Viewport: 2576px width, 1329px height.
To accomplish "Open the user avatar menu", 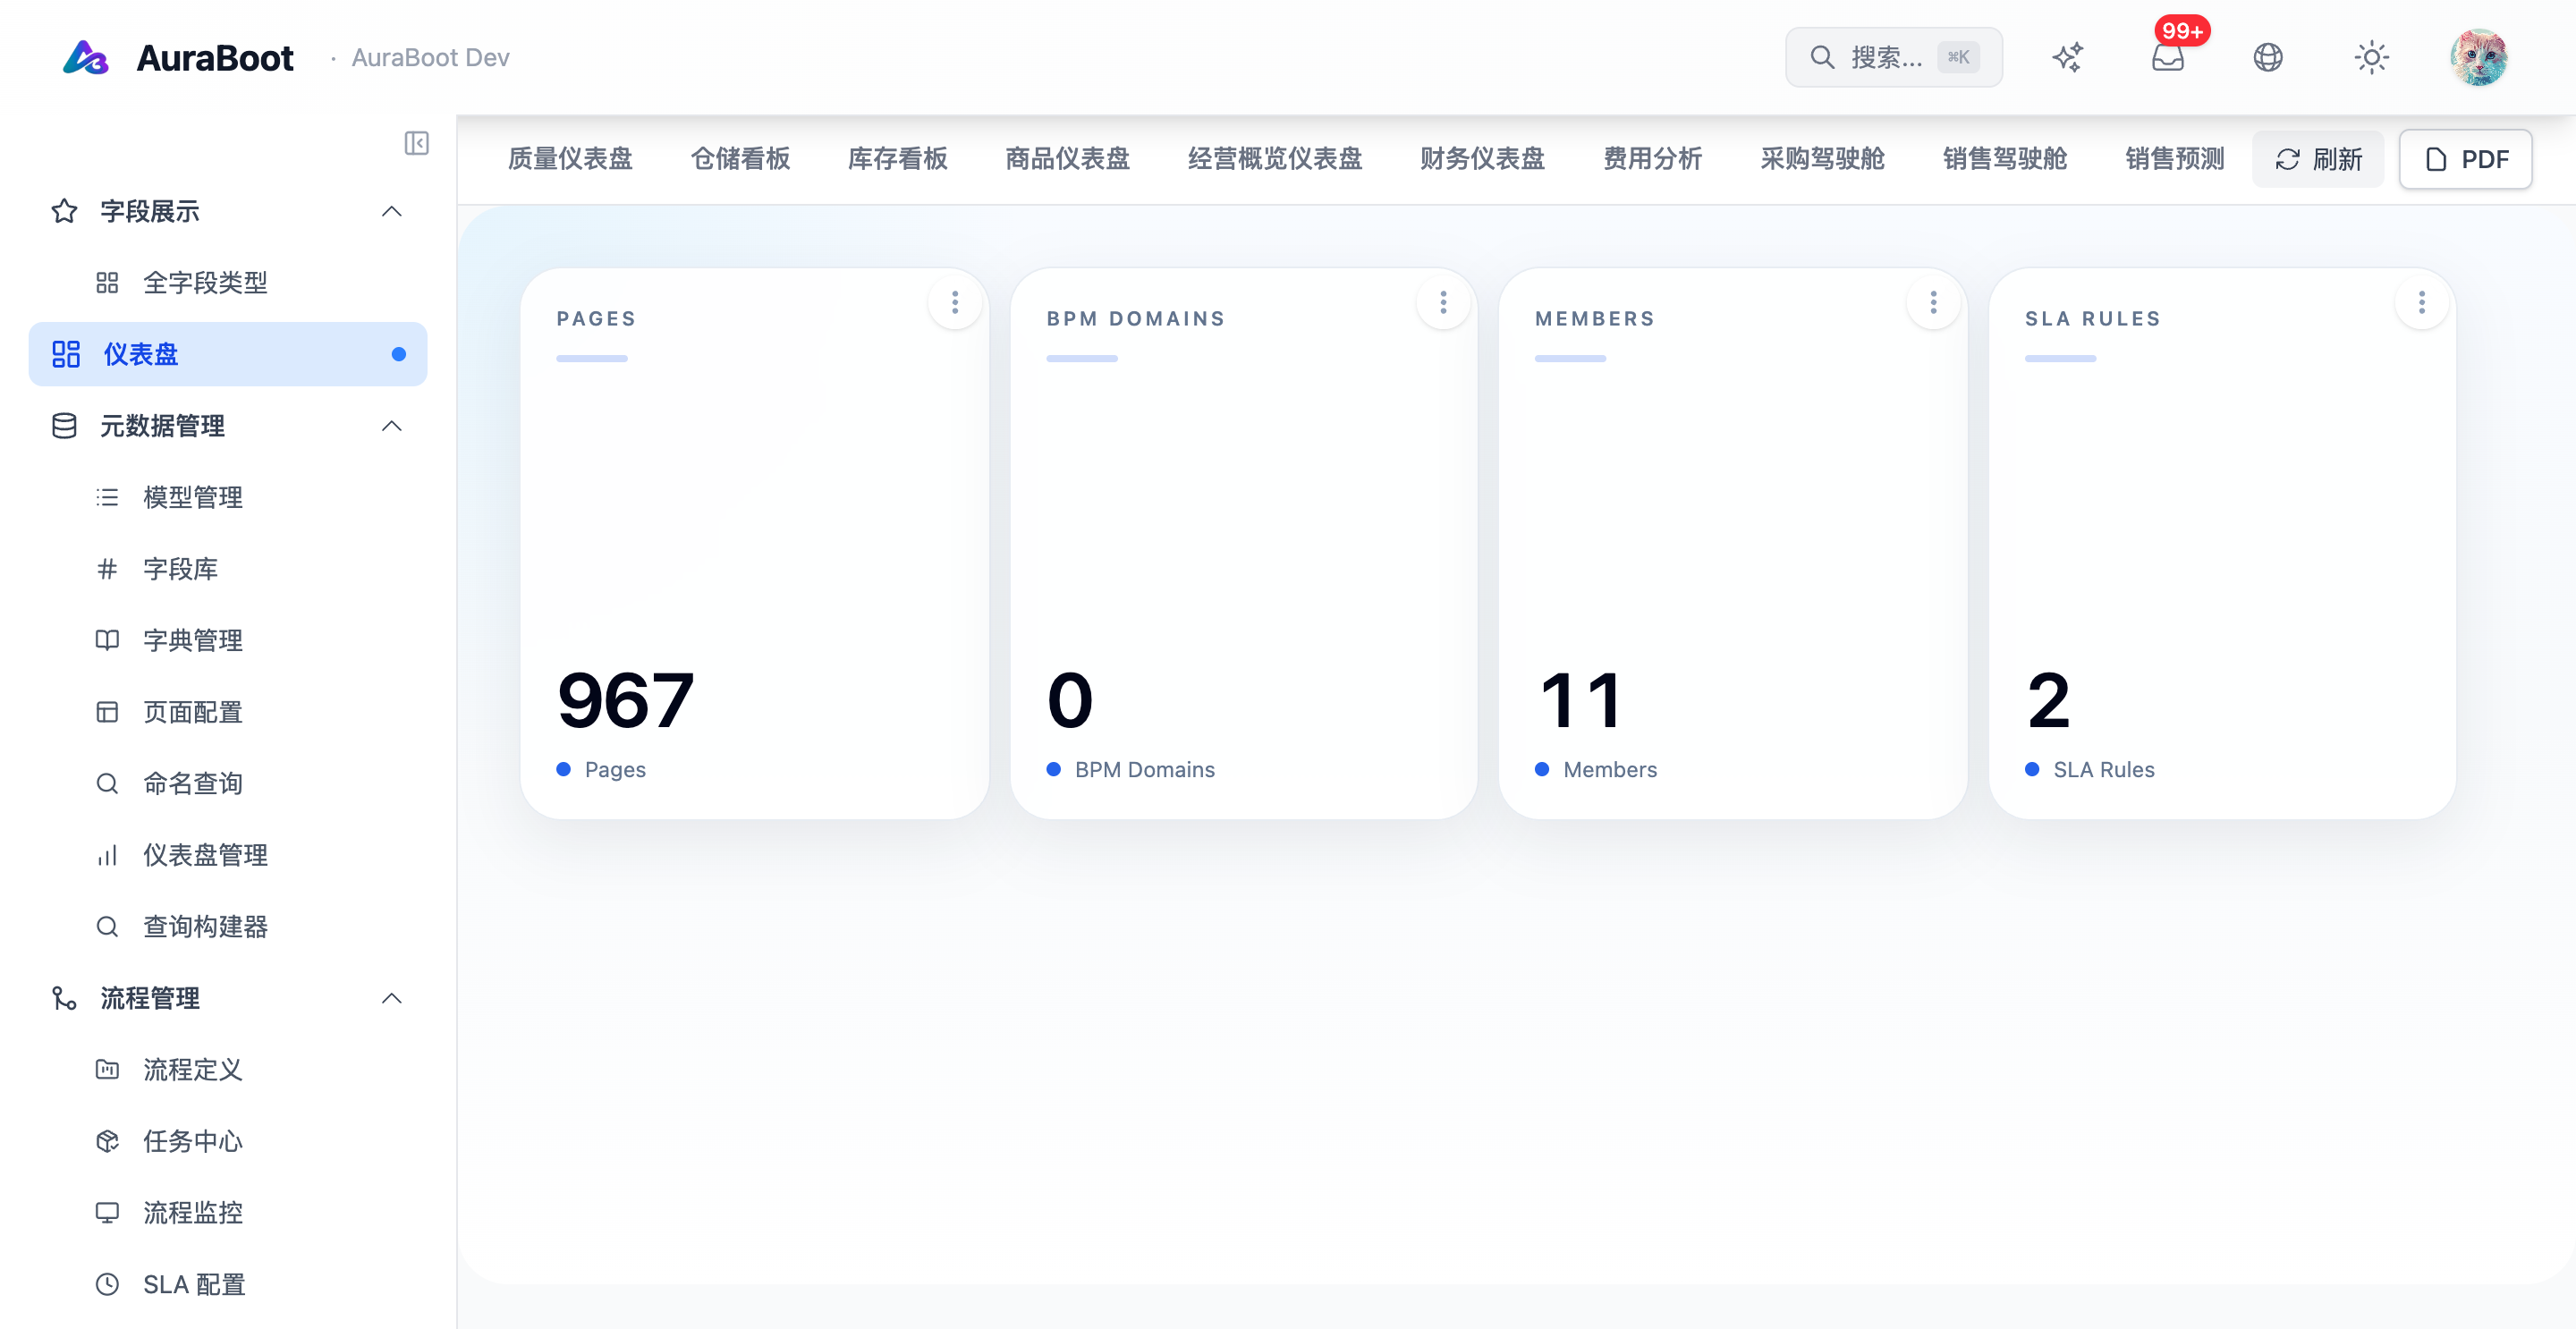I will [2478, 57].
